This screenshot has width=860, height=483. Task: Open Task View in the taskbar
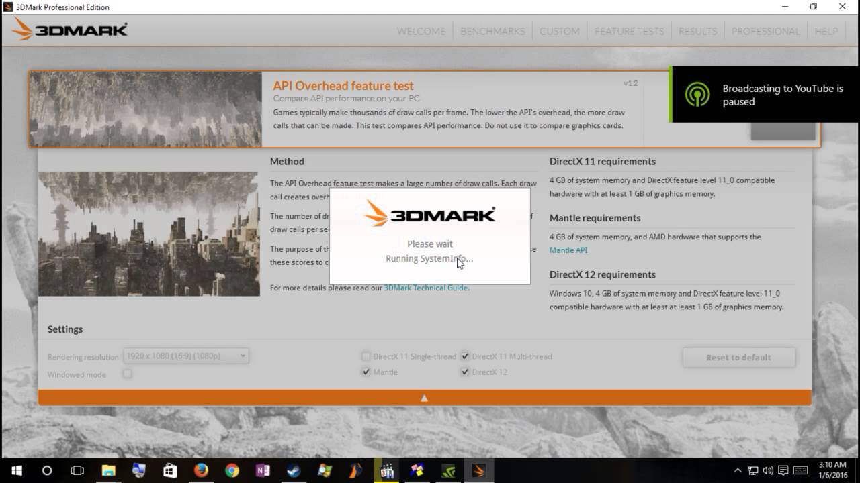pos(77,470)
